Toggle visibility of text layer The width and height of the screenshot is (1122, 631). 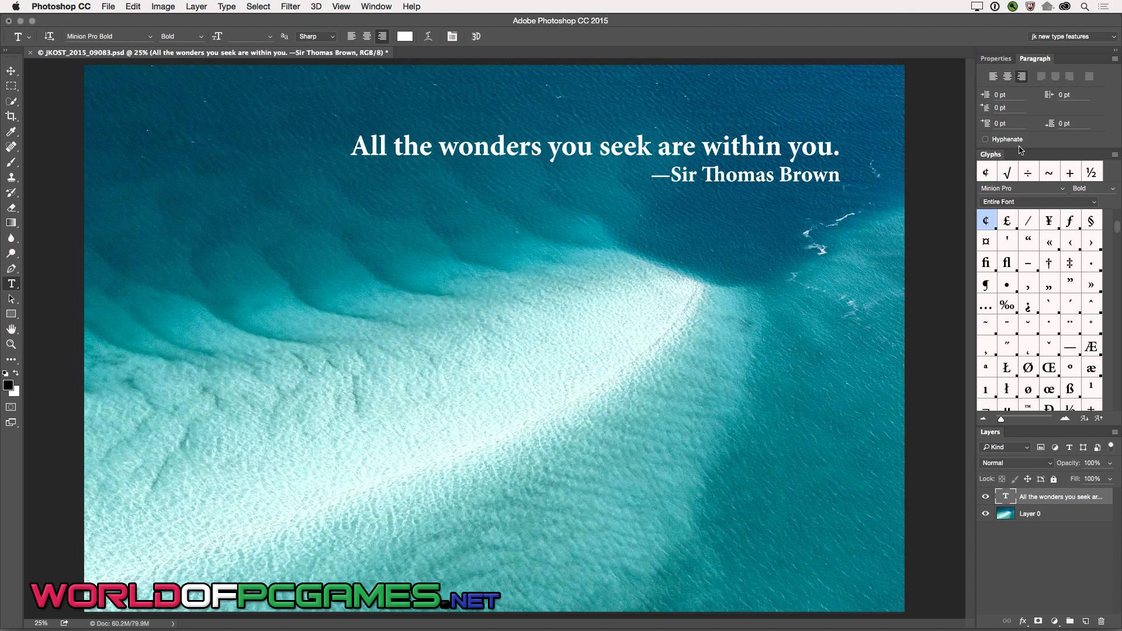click(x=985, y=496)
